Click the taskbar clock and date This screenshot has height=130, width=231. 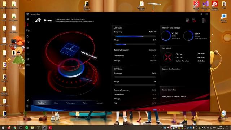221,127
